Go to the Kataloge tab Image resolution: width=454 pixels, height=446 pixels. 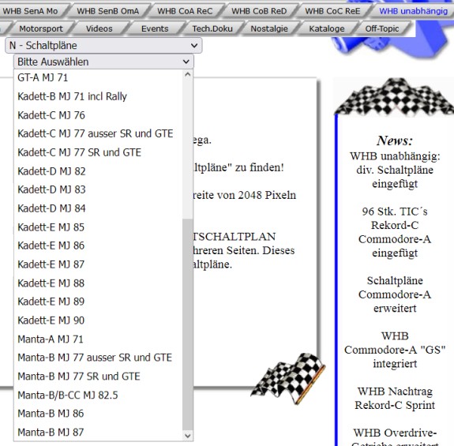327,28
